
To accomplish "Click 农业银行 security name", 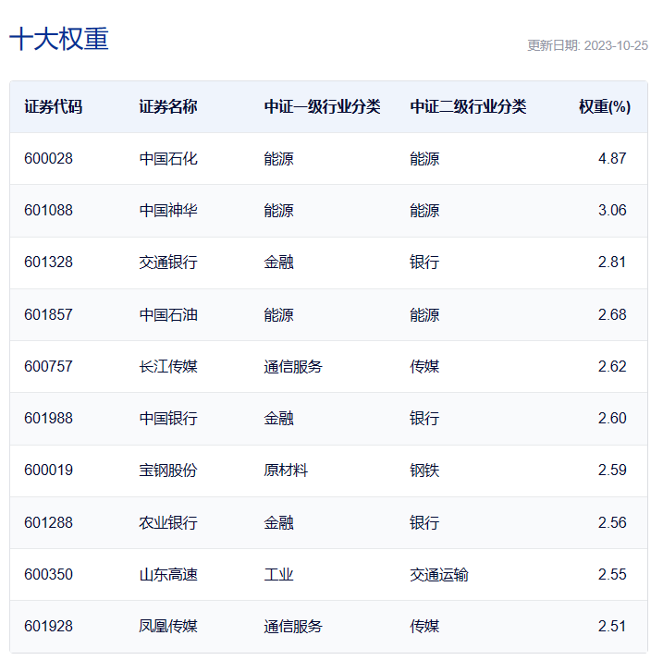I will click(168, 522).
